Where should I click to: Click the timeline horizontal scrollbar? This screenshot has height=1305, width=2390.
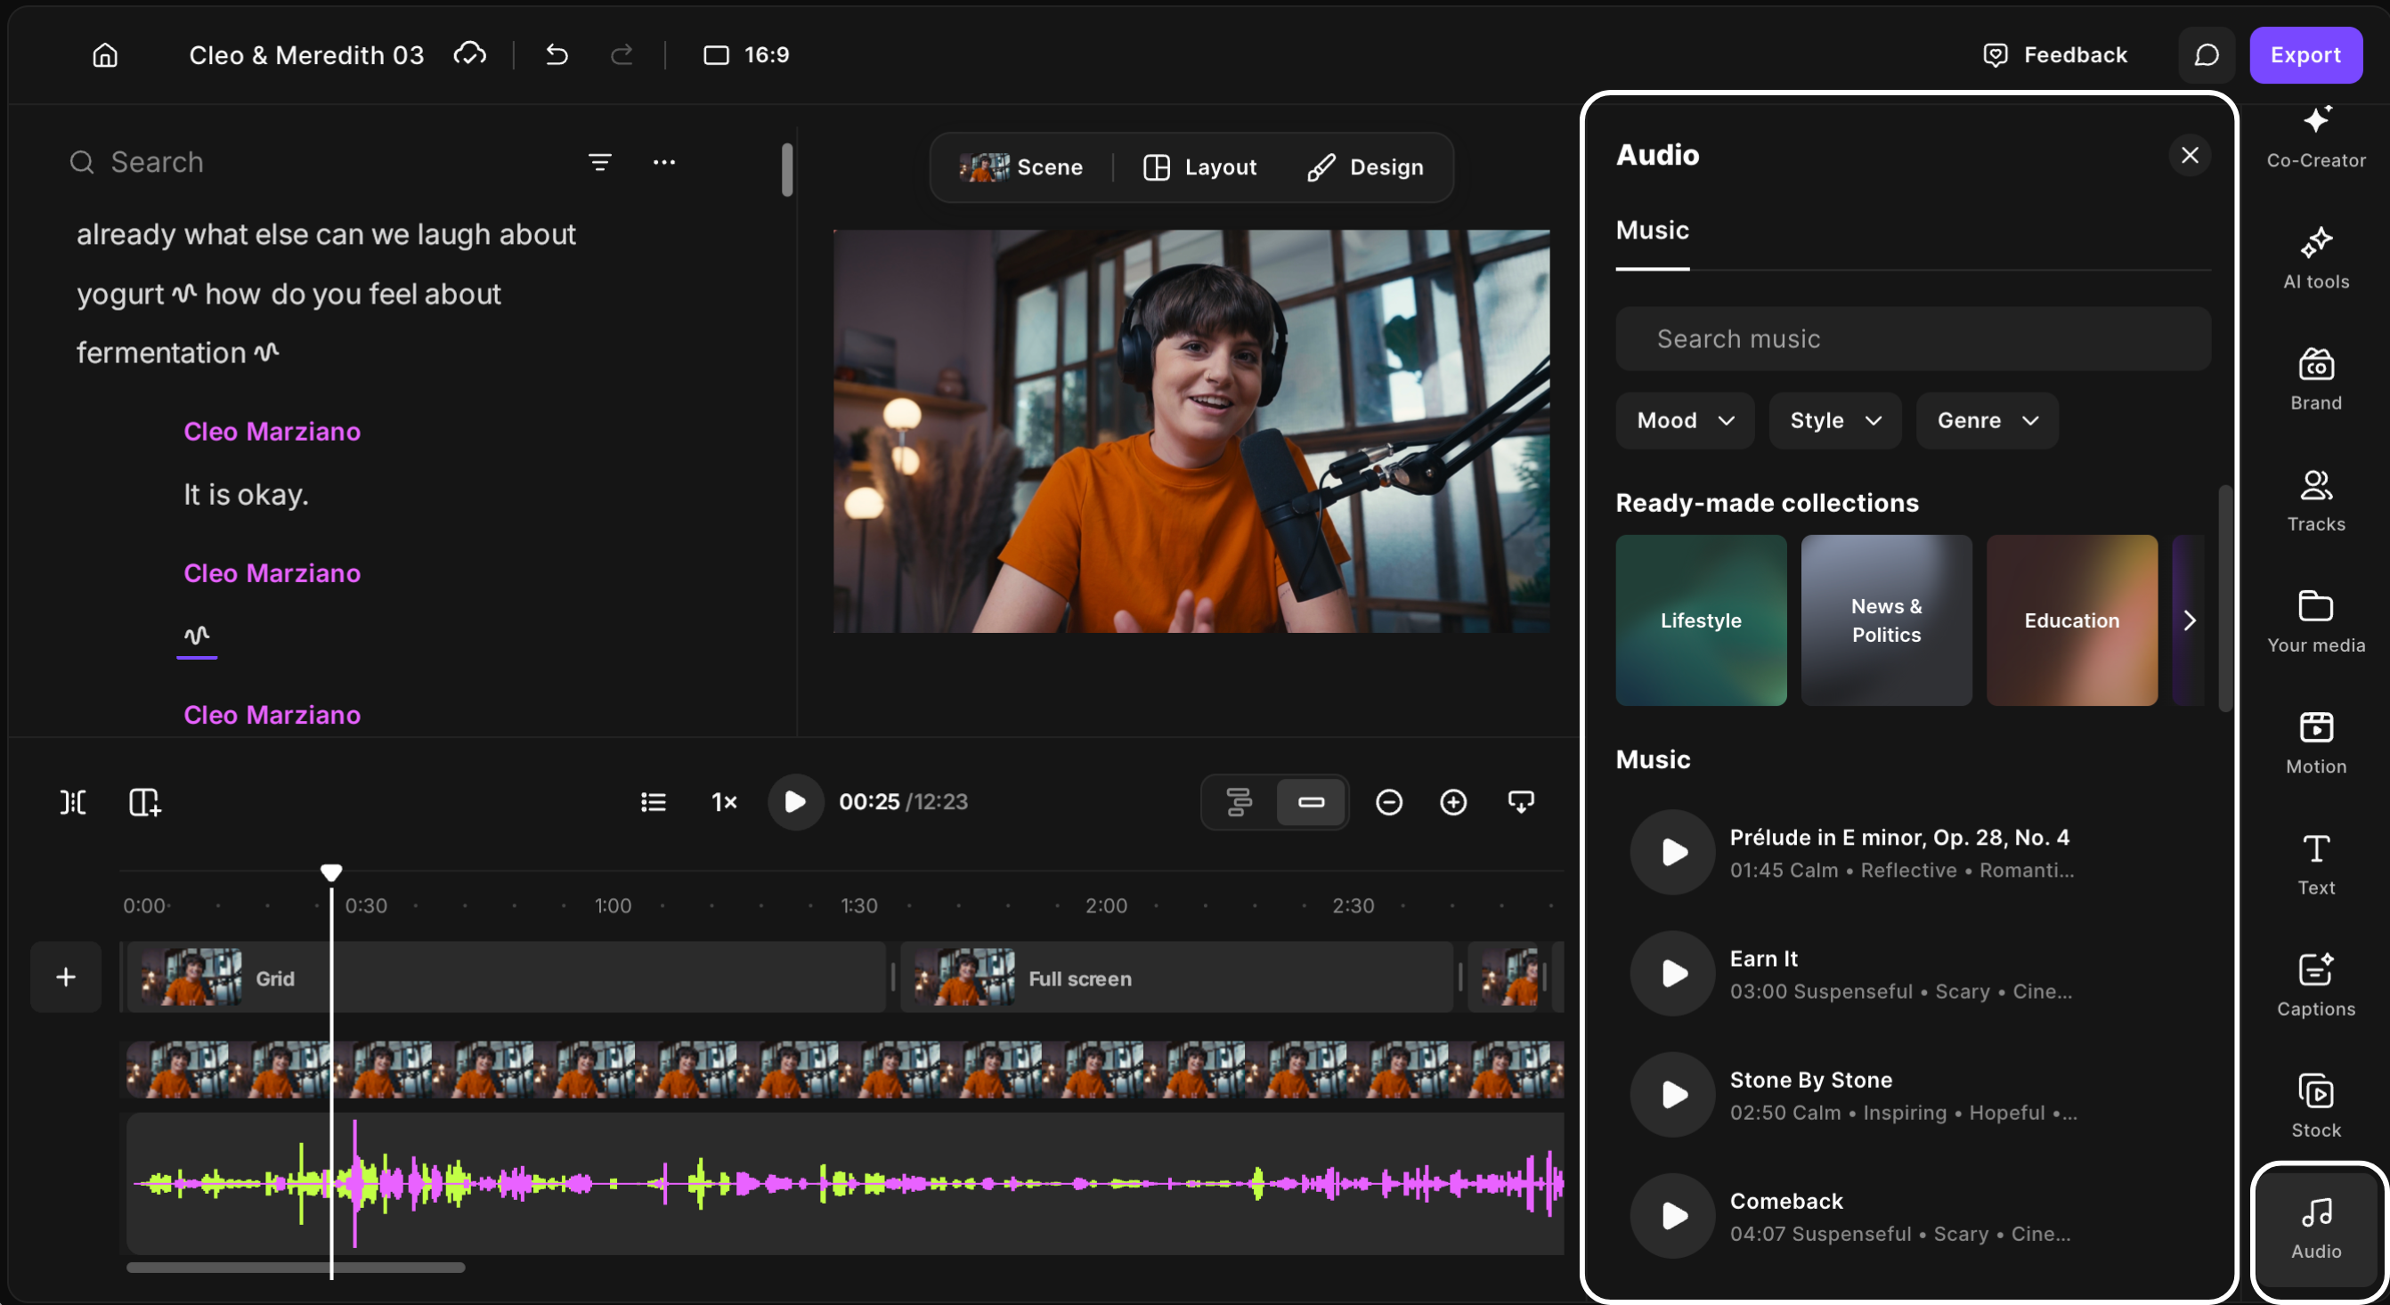(x=295, y=1268)
